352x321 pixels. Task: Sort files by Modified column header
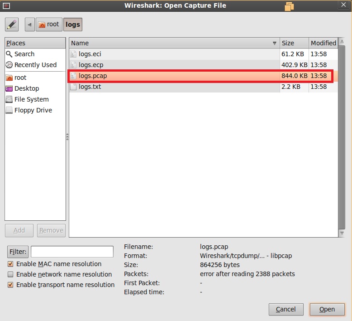tap(323, 43)
